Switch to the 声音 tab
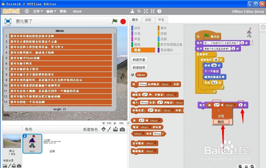This screenshot has height=168, width=266. tap(162, 20)
